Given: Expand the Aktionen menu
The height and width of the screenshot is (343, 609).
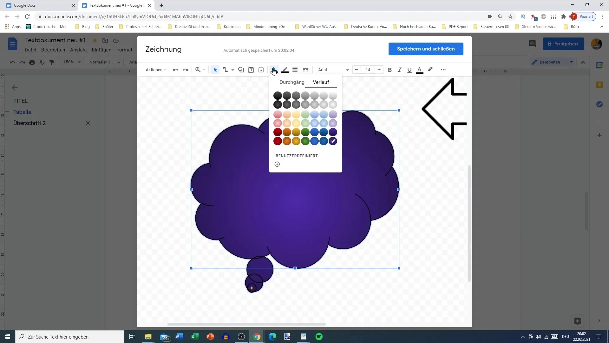Looking at the screenshot, I should (x=155, y=70).
